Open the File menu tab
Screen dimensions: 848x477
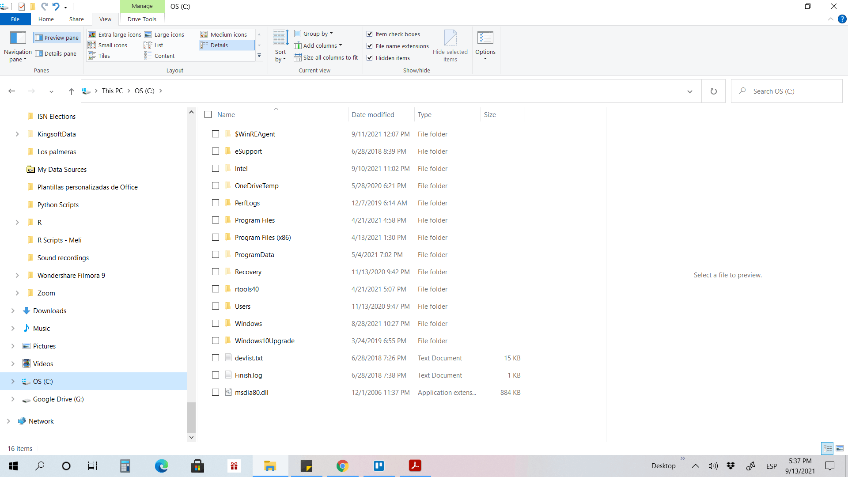[x=15, y=19]
